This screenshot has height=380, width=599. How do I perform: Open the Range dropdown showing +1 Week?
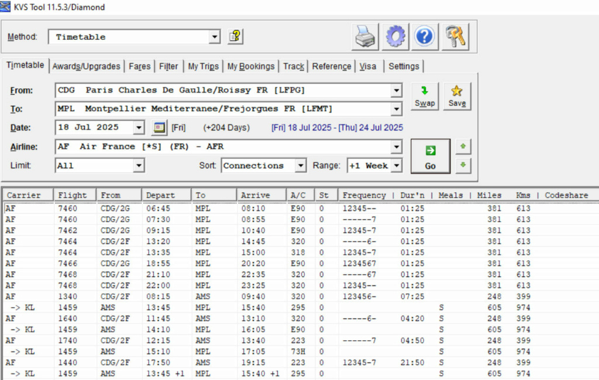pos(397,166)
